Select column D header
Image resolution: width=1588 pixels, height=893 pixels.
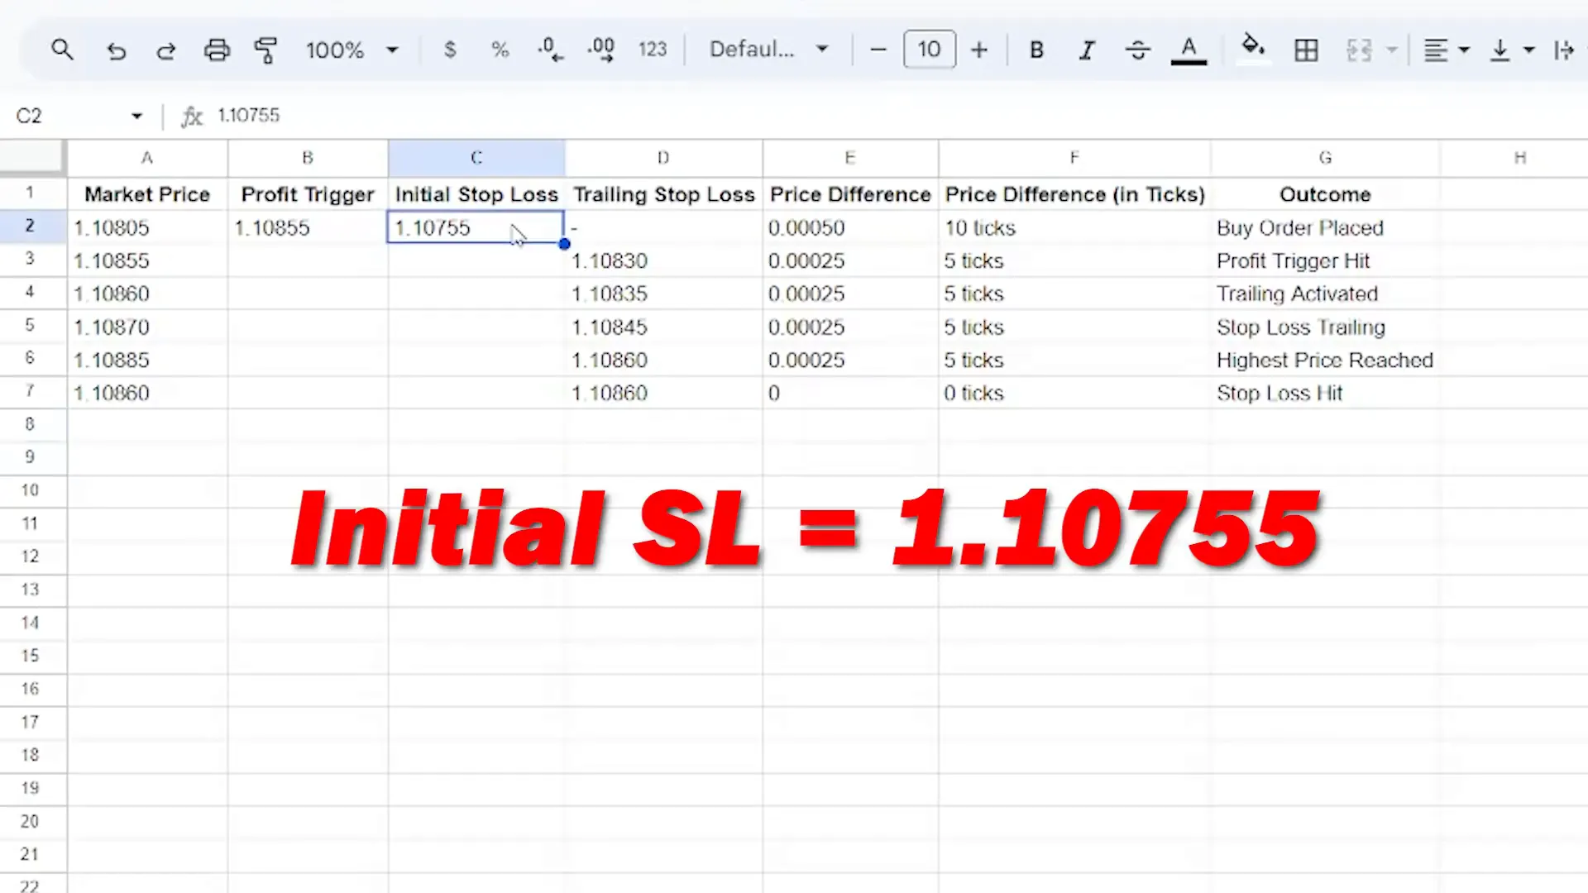pos(663,158)
